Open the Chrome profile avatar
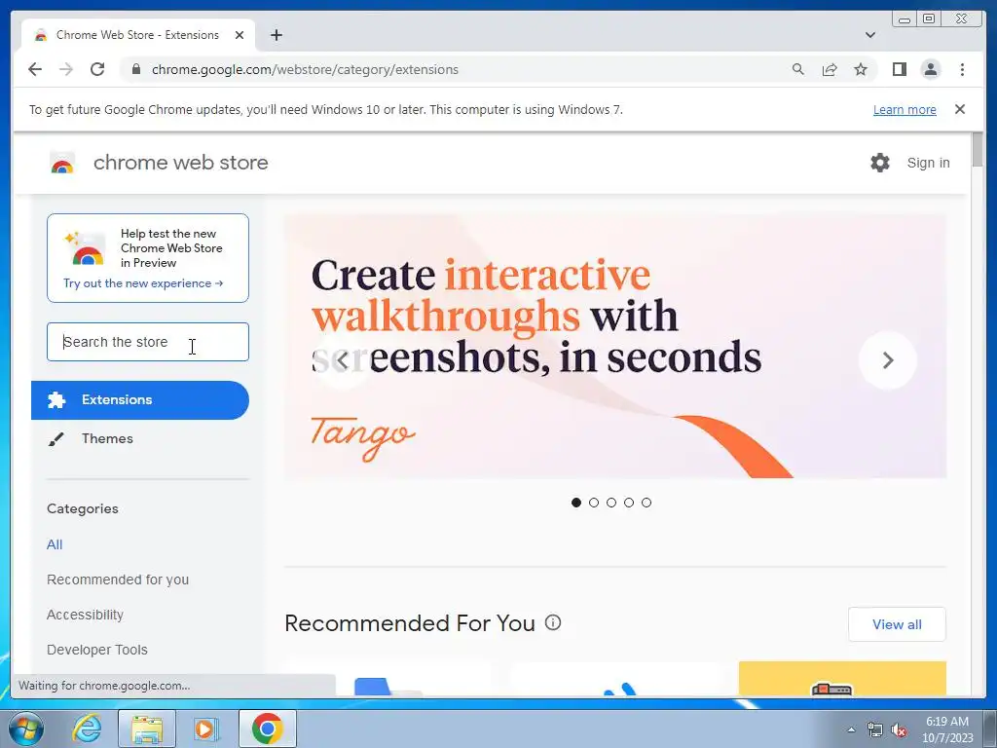Screen dimensions: 997x748 (930, 69)
